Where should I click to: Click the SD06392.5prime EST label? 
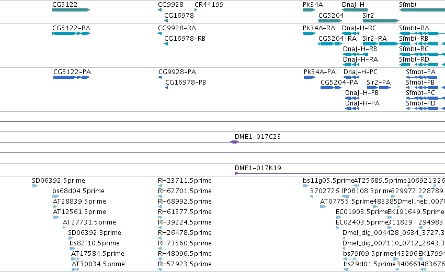pyautogui.click(x=59, y=181)
